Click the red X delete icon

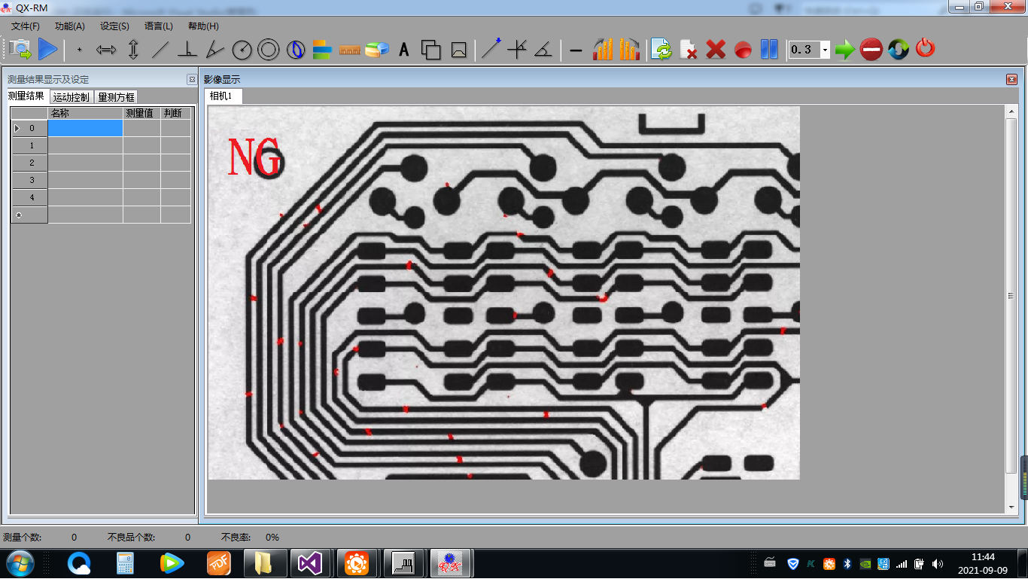(x=716, y=50)
